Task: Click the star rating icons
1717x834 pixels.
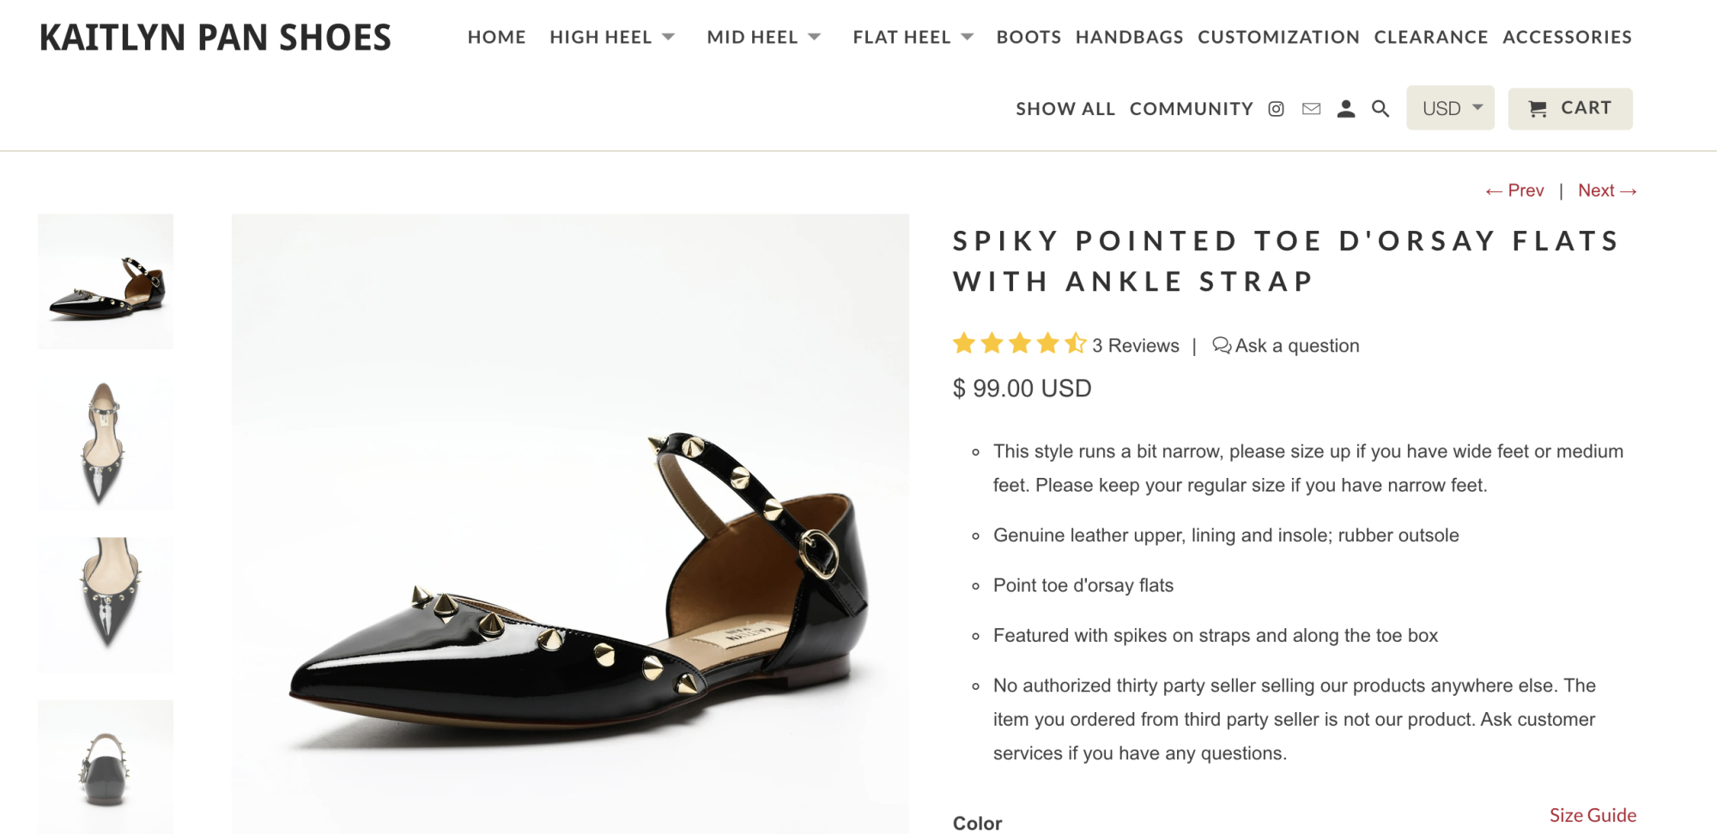Action: point(1019,345)
